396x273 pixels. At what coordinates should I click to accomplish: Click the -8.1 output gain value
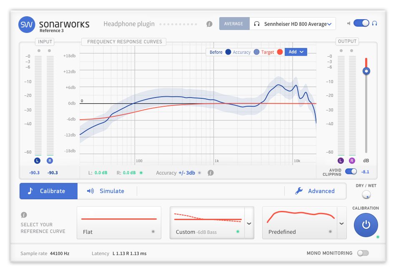pos(365,172)
